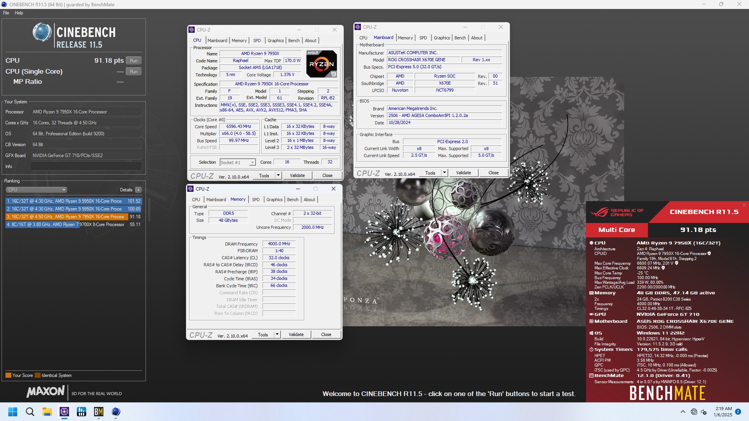Select ranking entry with score 100.65
The height and width of the screenshot is (421, 749).
pos(74,209)
